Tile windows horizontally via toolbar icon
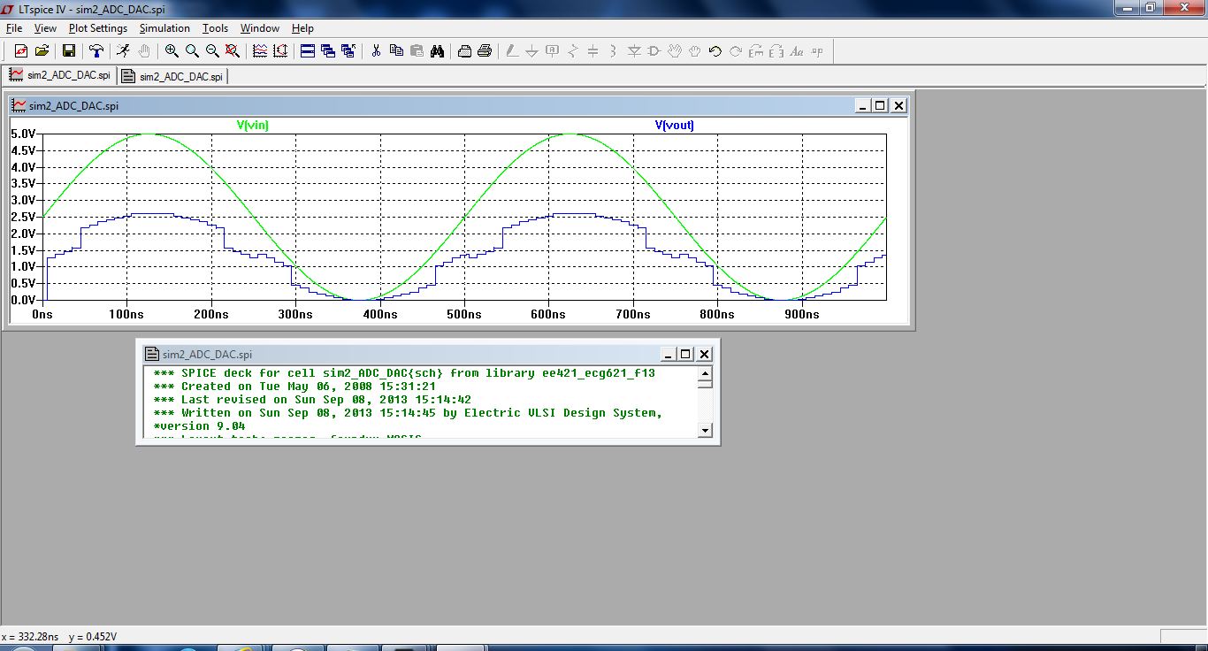 pyautogui.click(x=308, y=51)
